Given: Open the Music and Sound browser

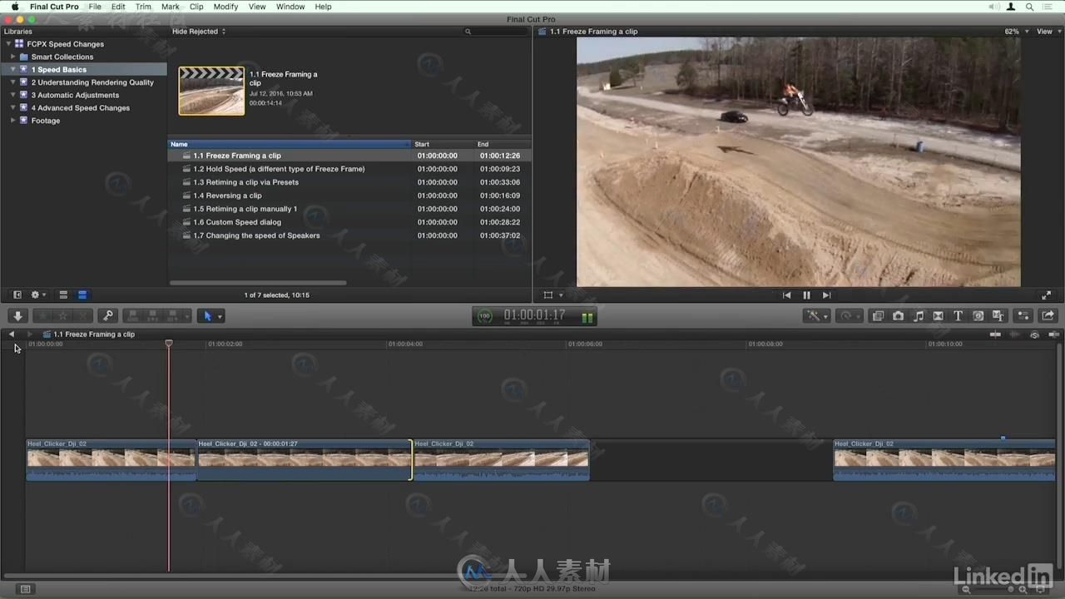Looking at the screenshot, I should (x=919, y=316).
